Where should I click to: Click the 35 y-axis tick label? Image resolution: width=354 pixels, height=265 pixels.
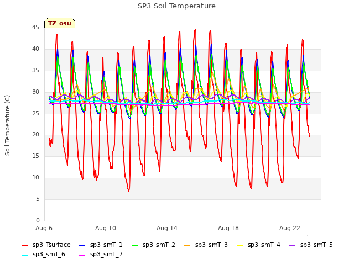coord(35,71)
